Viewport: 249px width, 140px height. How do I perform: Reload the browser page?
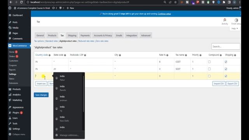click(x=21, y=2)
